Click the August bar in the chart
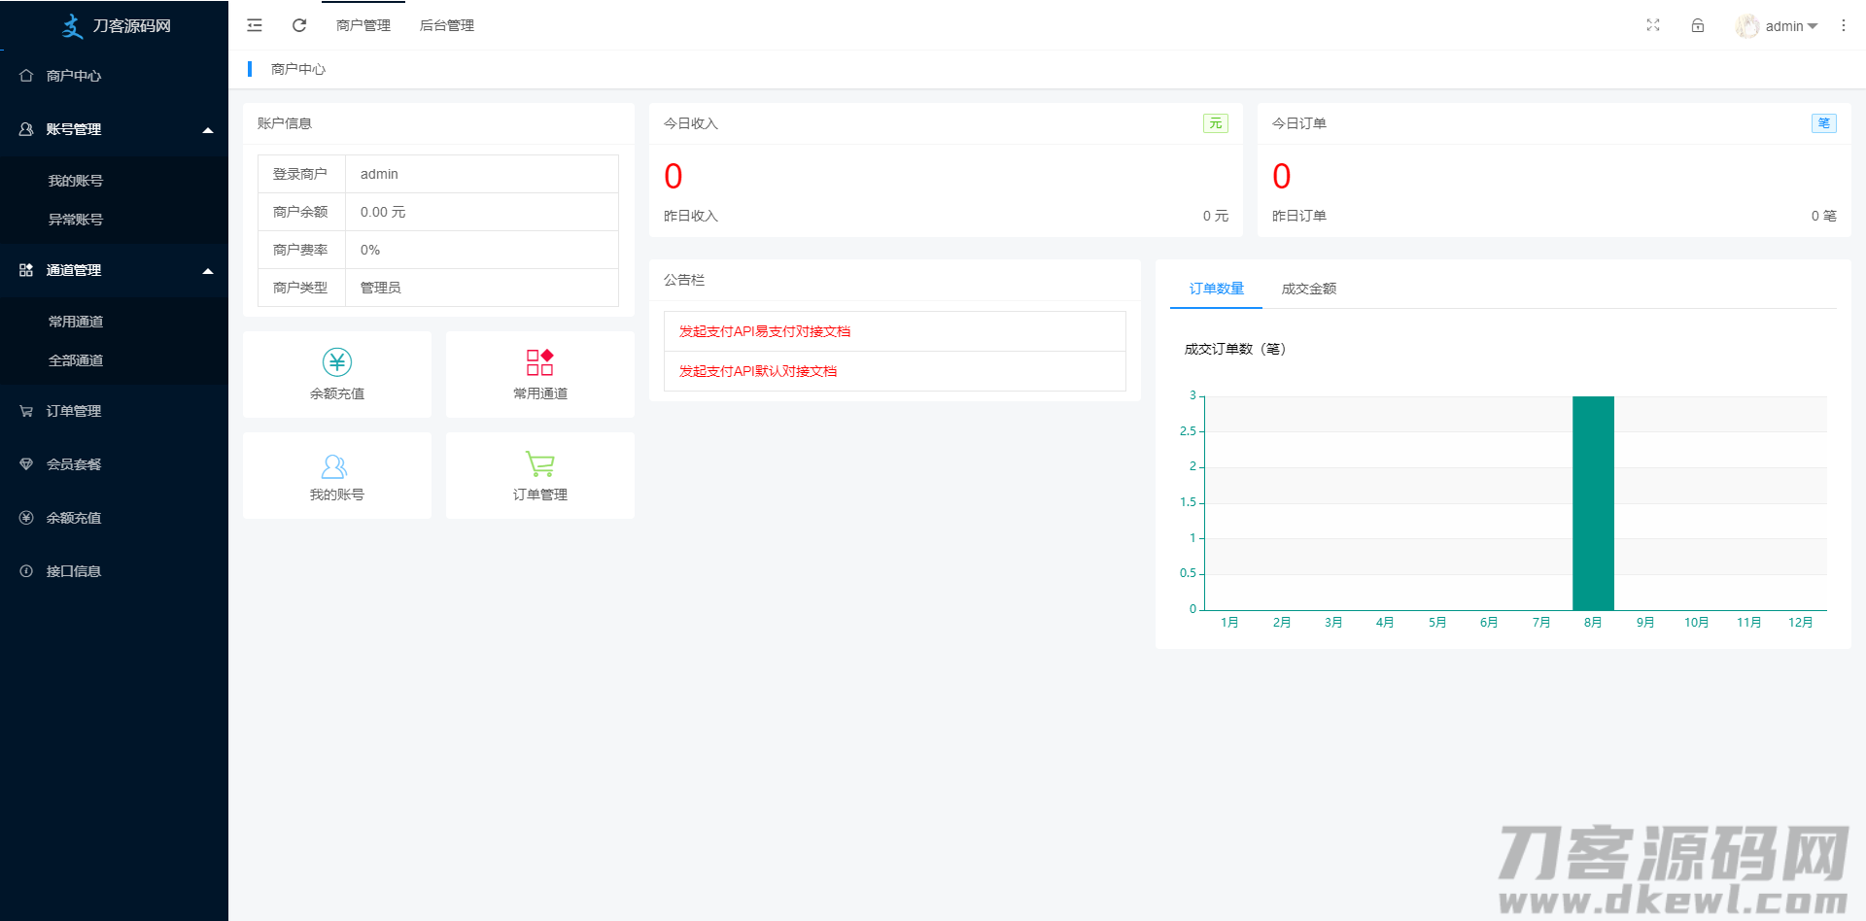The width and height of the screenshot is (1866, 921). coord(1593,503)
